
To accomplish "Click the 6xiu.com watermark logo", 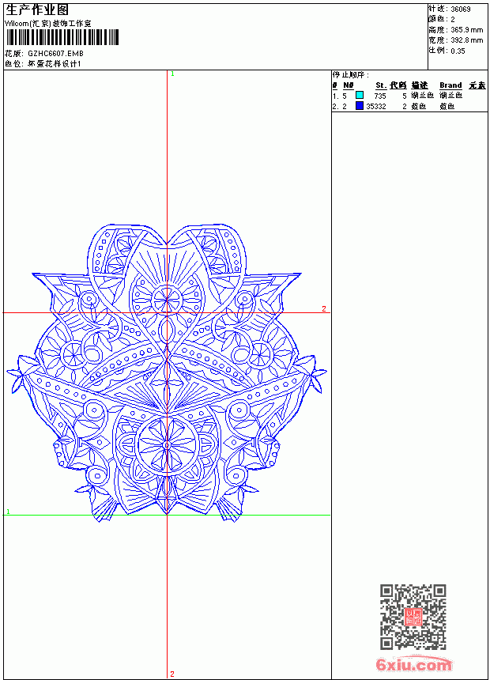I will [413, 664].
